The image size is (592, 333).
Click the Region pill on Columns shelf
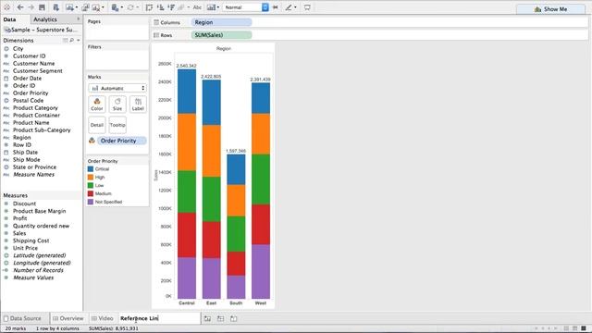(x=221, y=22)
